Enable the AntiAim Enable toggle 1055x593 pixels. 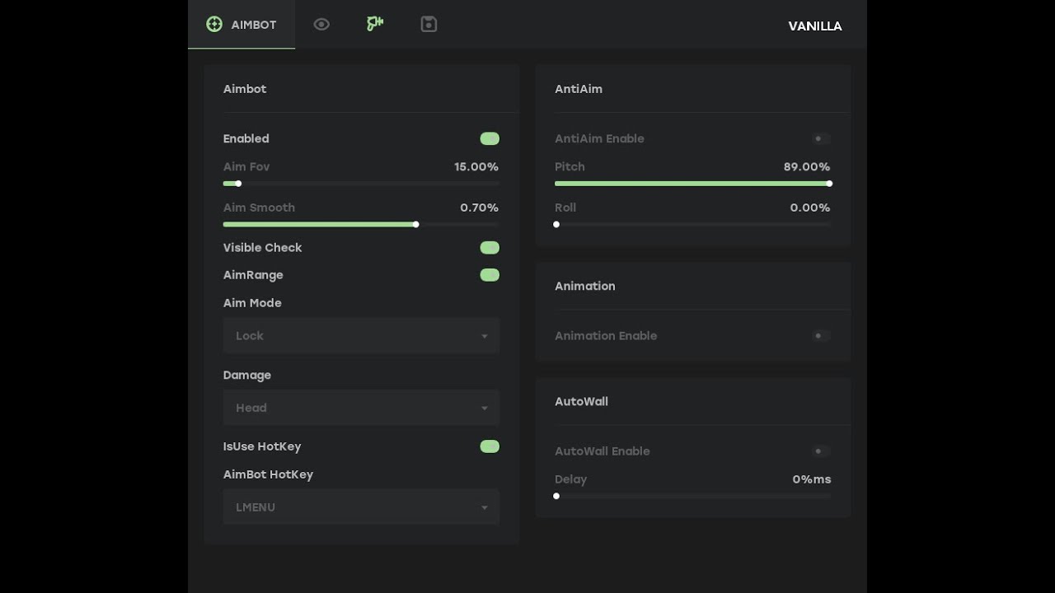(x=820, y=138)
